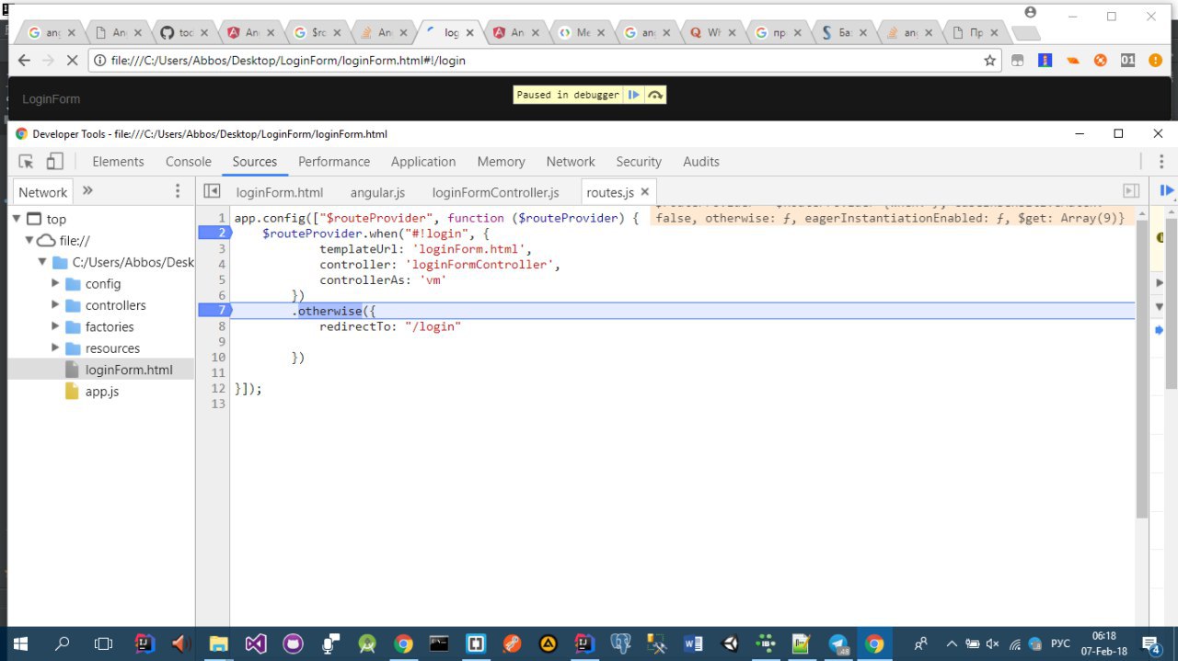This screenshot has height=661, width=1178.
Task: Toggle the breakpoint on line 7
Action: click(217, 311)
